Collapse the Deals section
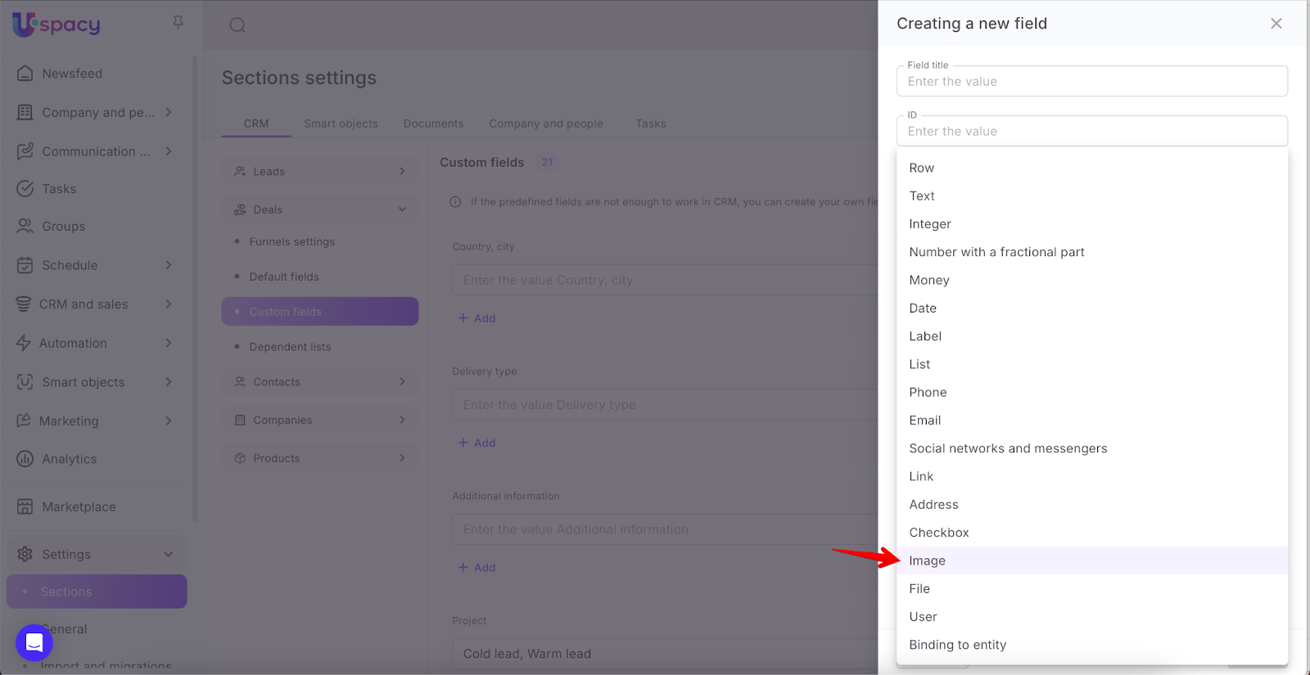1310x675 pixels. [x=402, y=209]
